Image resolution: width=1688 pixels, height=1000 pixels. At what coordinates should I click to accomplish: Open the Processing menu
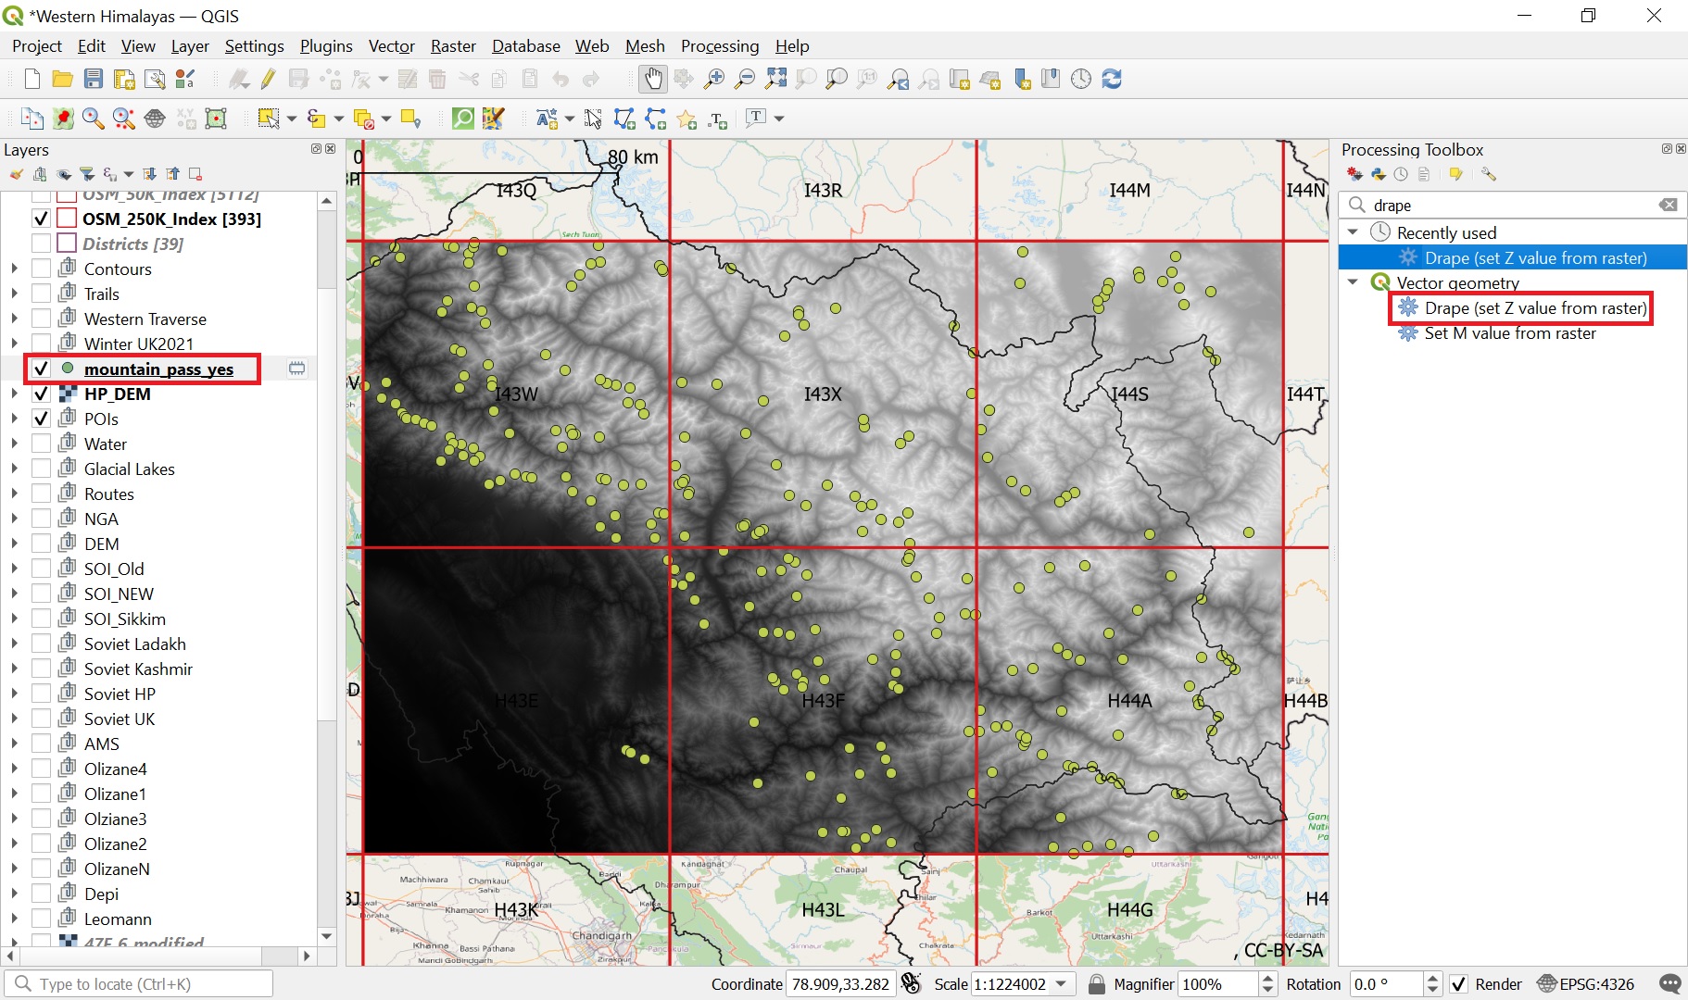pos(719,46)
